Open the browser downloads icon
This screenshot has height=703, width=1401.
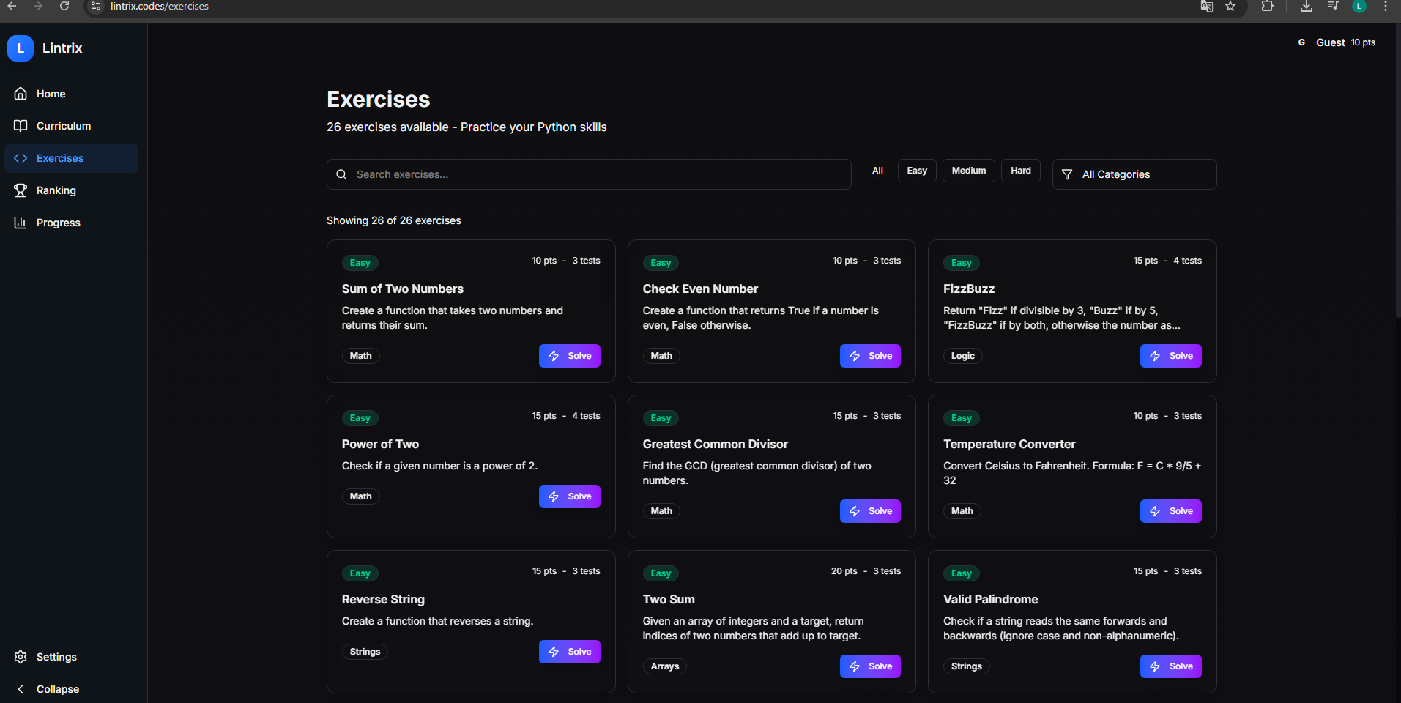tap(1307, 7)
